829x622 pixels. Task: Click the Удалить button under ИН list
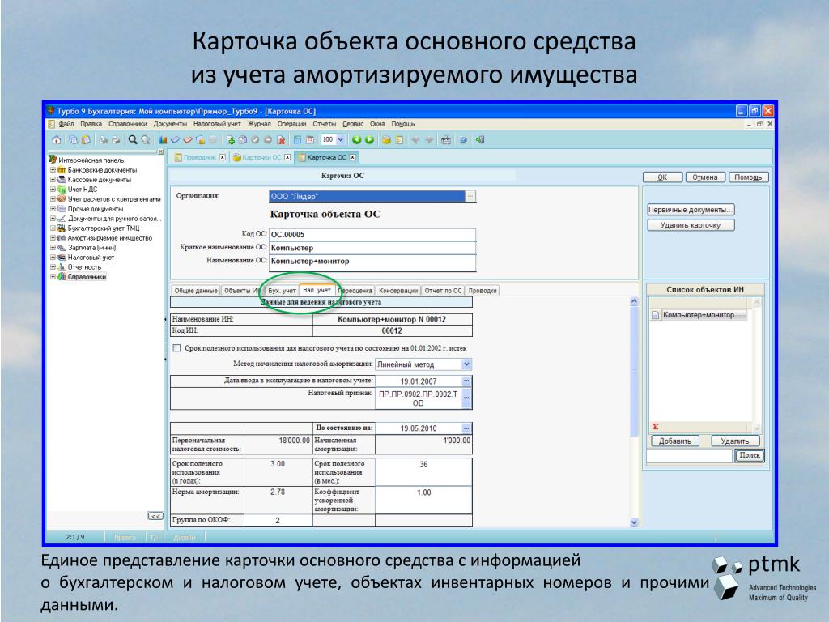click(x=734, y=441)
